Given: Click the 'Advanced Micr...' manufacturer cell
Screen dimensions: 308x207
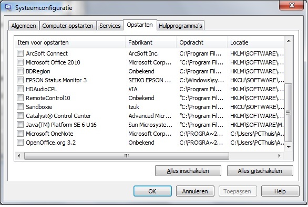Looking at the screenshot, I should point(150,116).
